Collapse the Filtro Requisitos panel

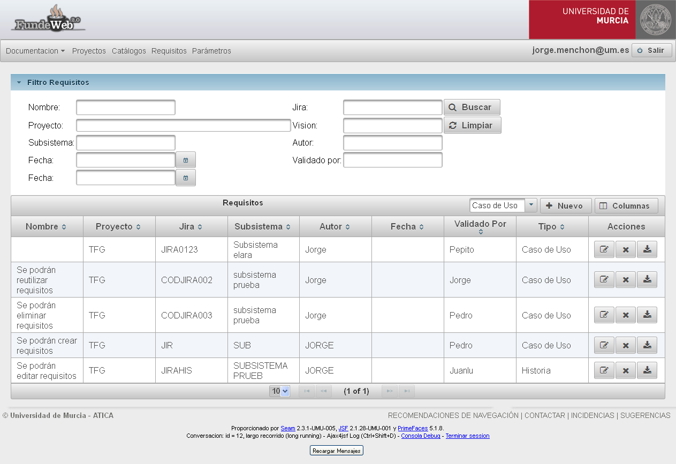tap(19, 82)
